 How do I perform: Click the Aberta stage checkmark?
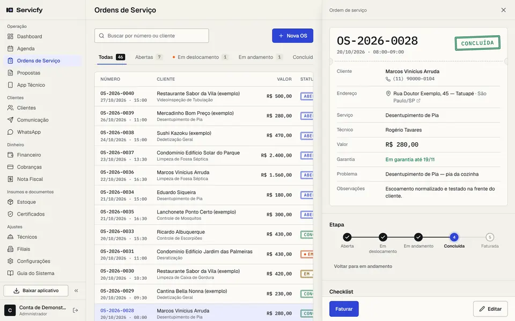click(x=347, y=237)
